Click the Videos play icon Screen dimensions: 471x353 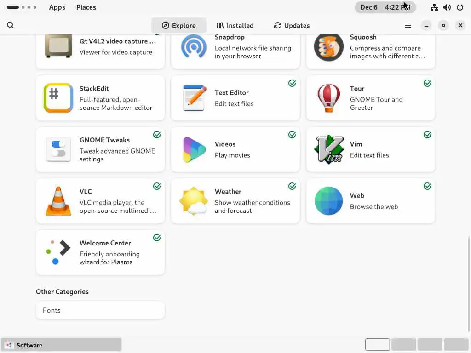194,149
